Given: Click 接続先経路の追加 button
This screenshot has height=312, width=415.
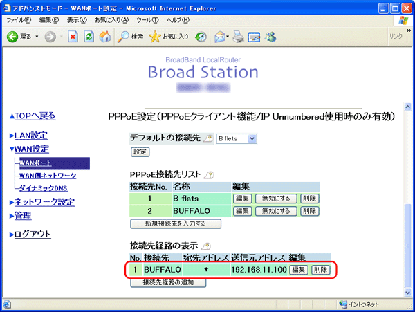Looking at the screenshot, I should (168, 283).
